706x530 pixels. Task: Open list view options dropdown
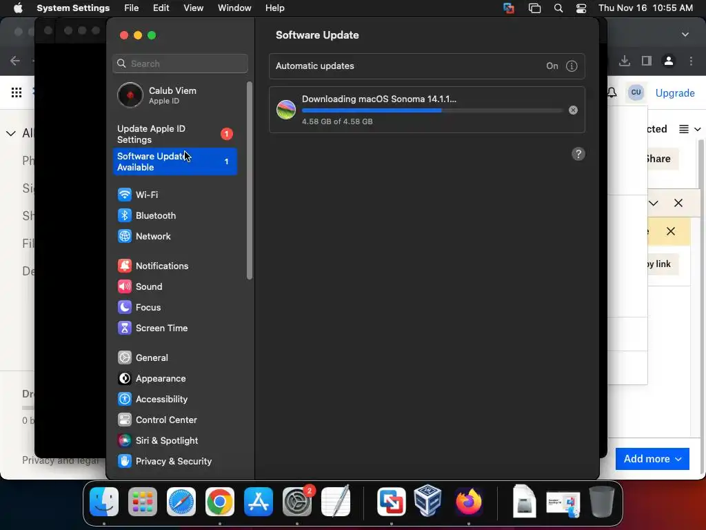[x=689, y=129]
